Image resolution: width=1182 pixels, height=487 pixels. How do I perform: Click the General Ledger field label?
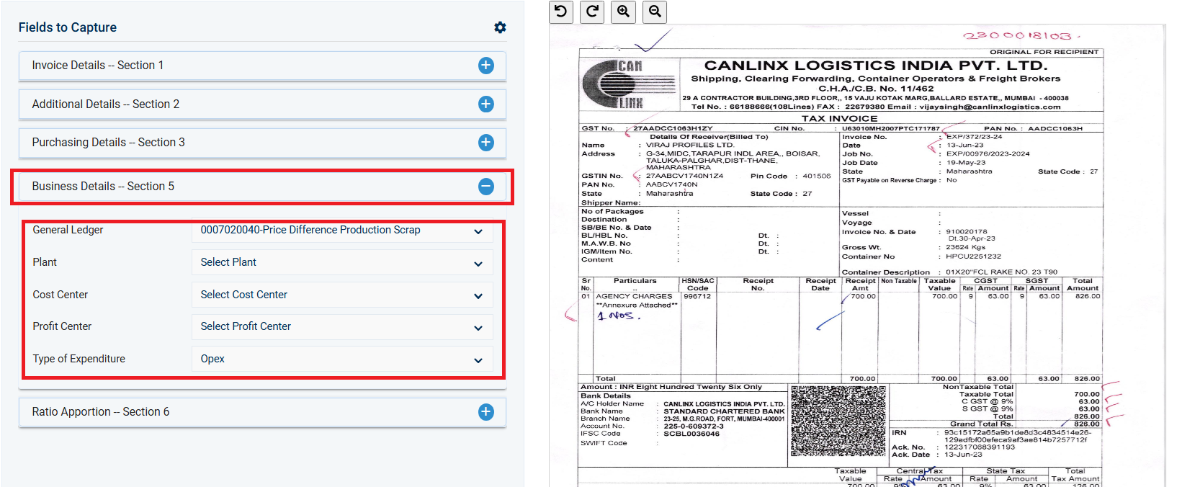(x=68, y=230)
